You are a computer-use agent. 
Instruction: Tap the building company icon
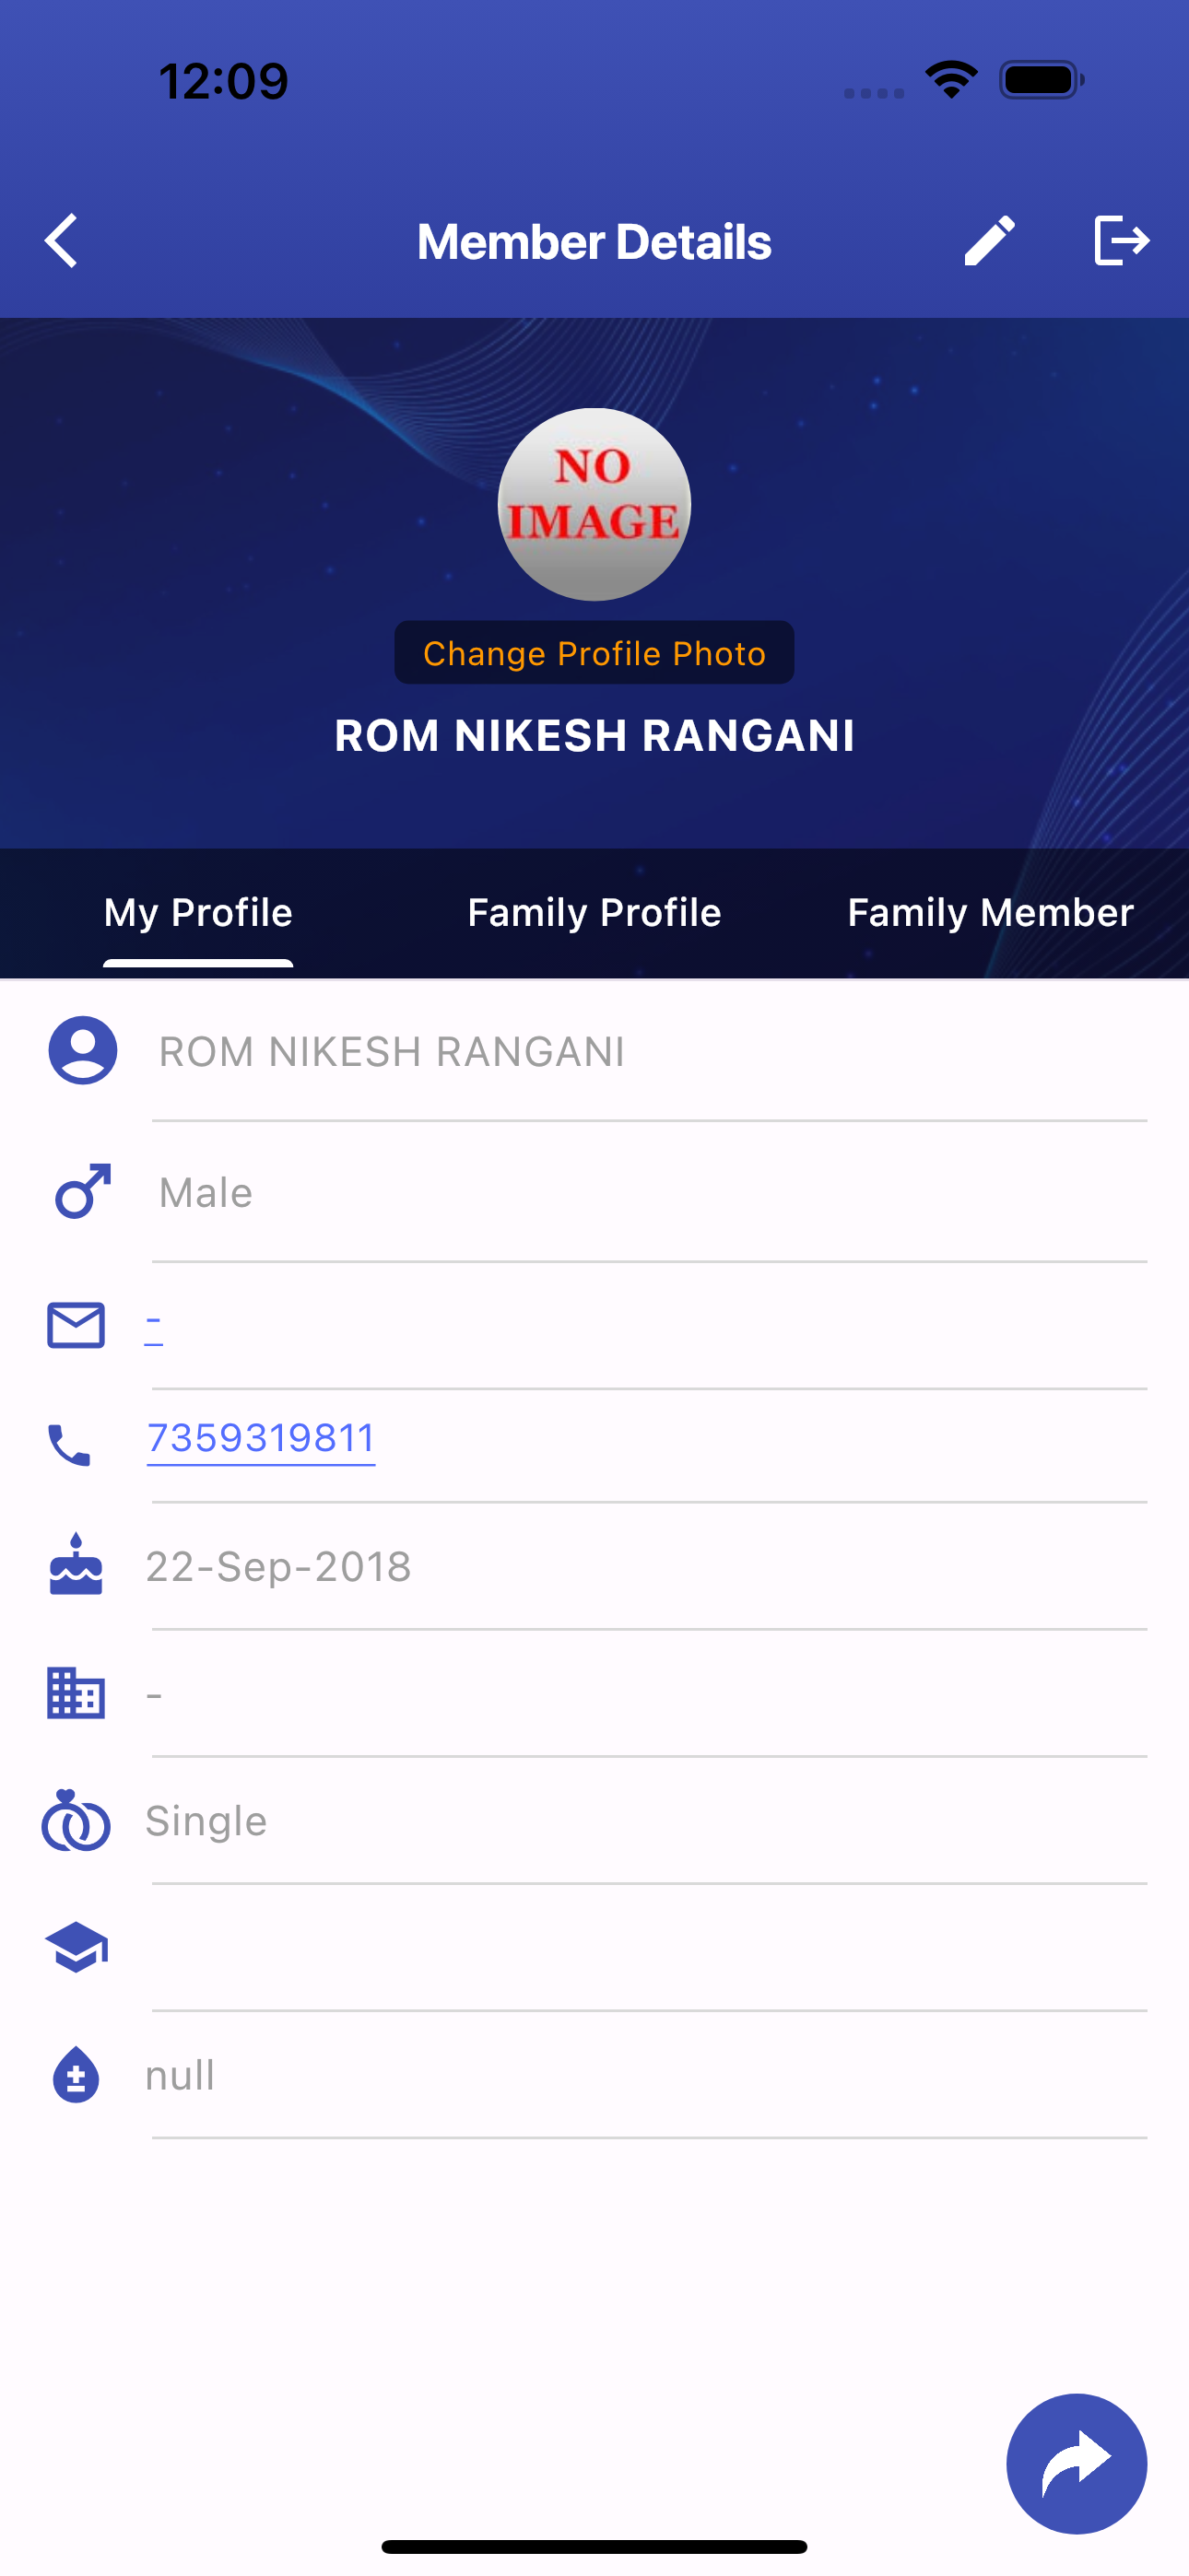pos(77,1693)
